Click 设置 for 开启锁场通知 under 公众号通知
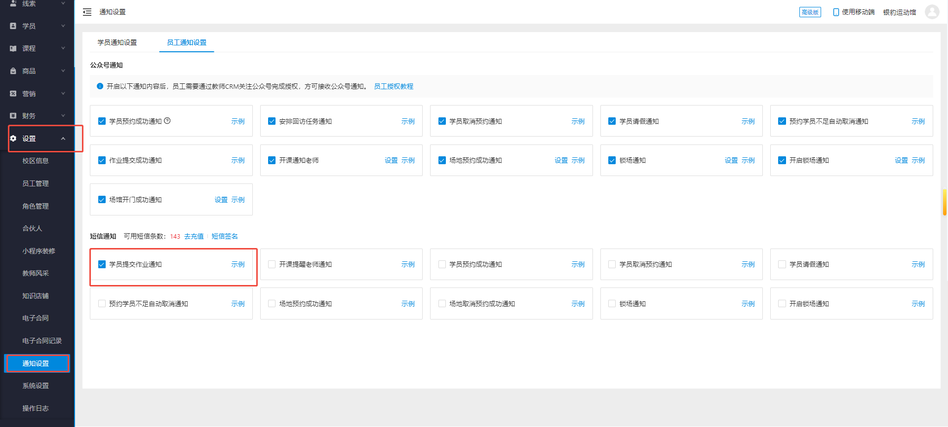948x427 pixels. [901, 160]
